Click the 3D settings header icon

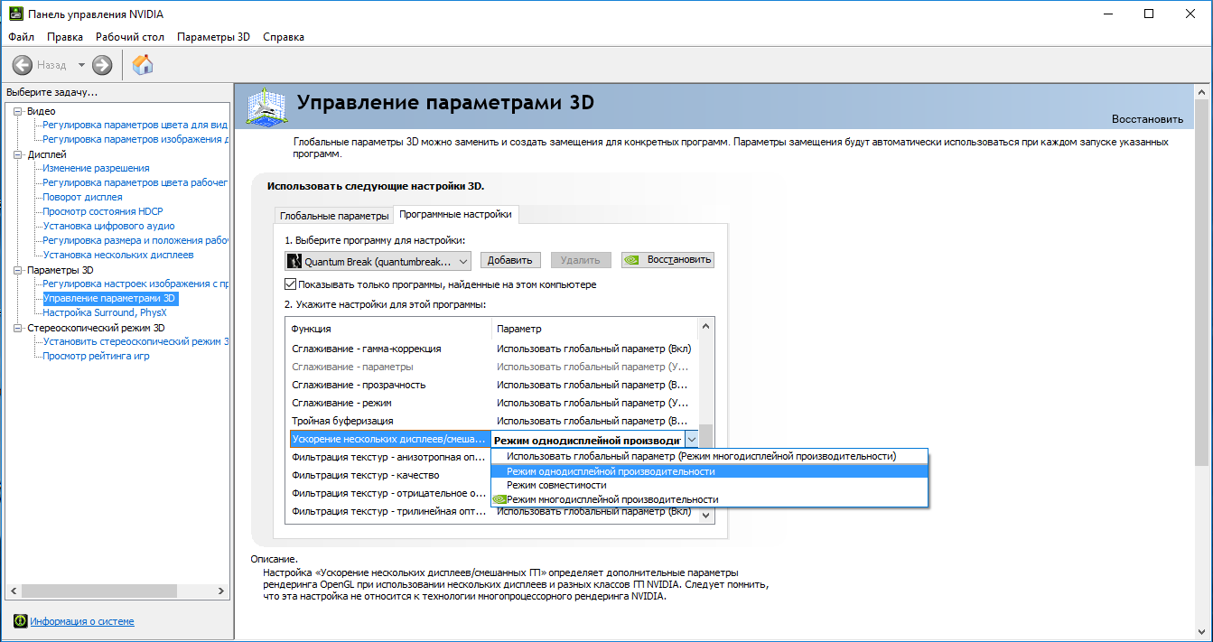(x=267, y=108)
